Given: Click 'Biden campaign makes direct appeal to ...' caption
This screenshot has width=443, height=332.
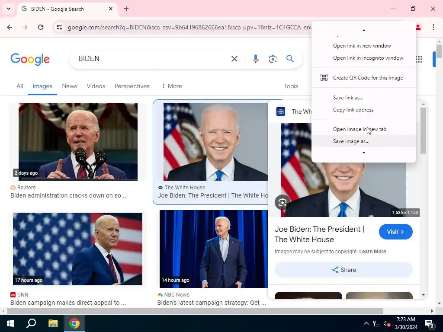Looking at the screenshot, I should pyautogui.click(x=68, y=303).
